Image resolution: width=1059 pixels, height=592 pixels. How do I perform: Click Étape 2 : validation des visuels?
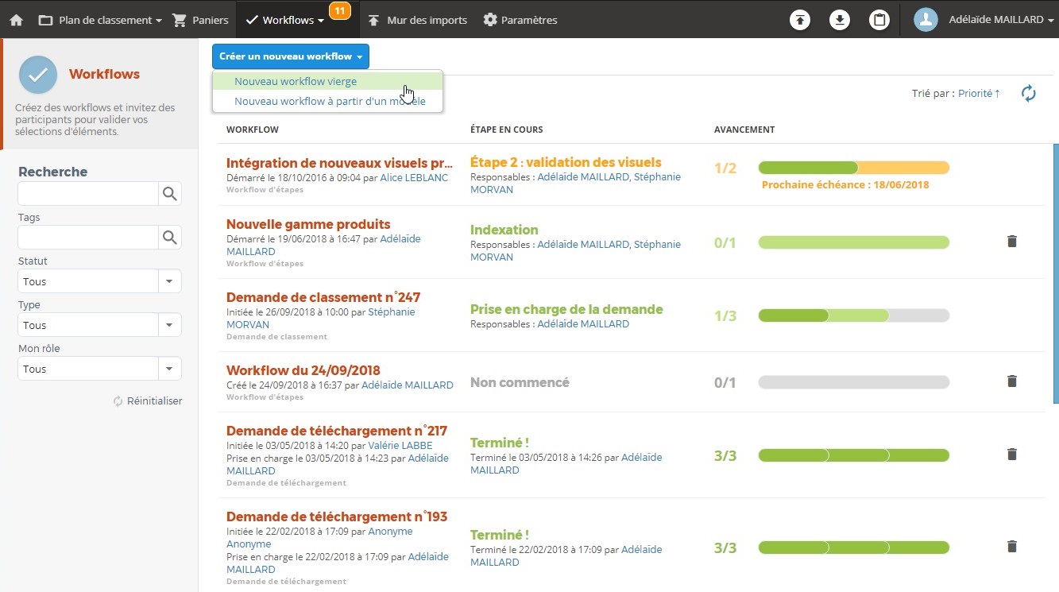coord(566,162)
